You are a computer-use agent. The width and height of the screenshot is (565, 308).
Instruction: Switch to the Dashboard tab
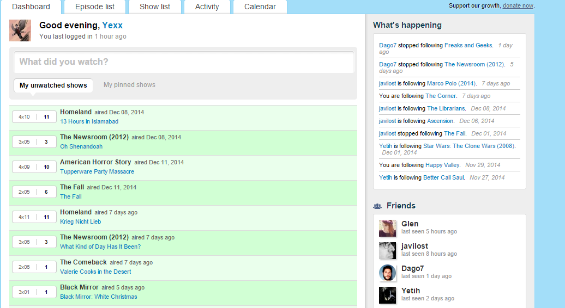[31, 7]
